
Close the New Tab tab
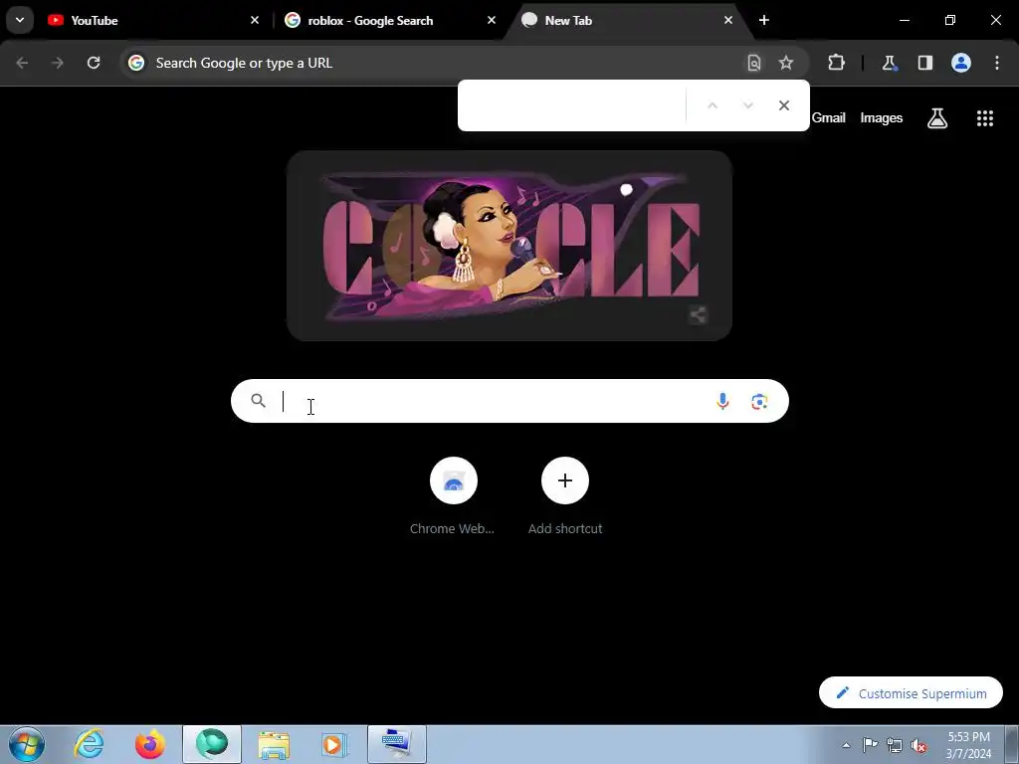[727, 20]
